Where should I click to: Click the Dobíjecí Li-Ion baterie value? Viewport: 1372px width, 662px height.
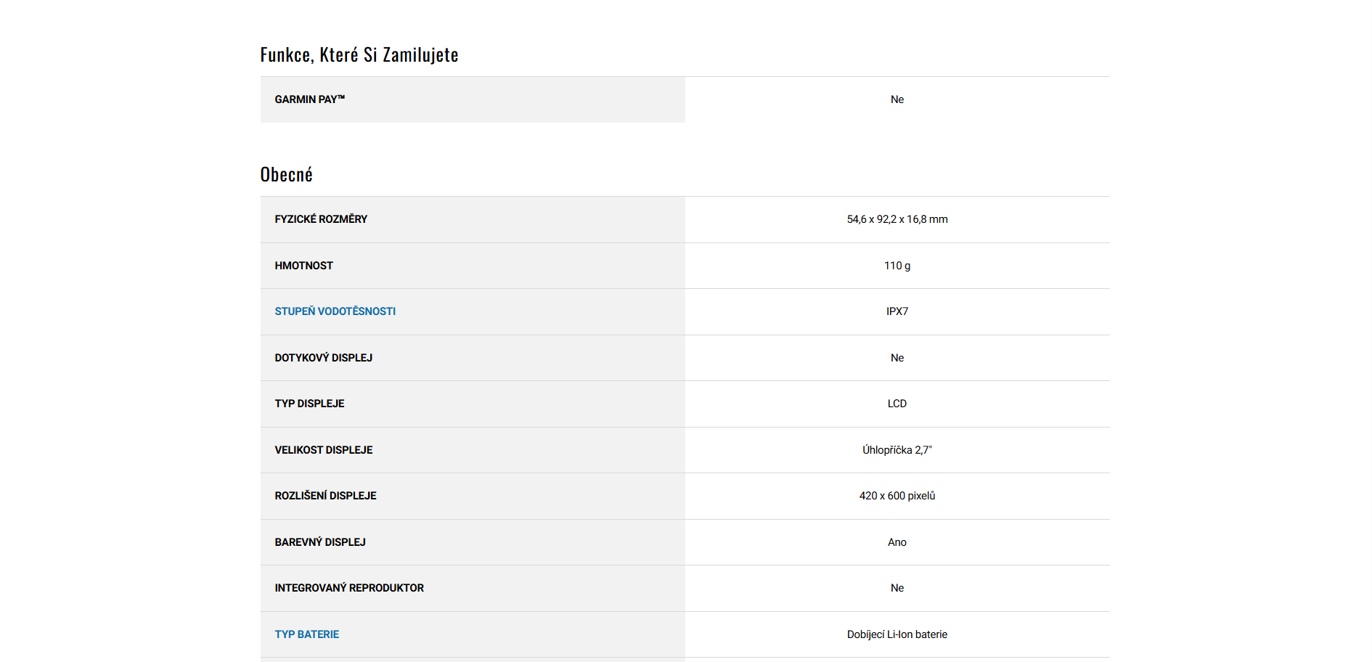897,634
